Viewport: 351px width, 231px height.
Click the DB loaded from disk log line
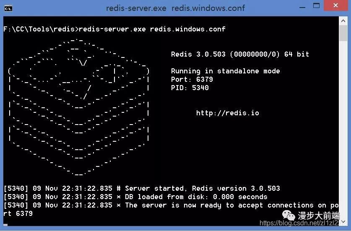[x=135, y=197]
